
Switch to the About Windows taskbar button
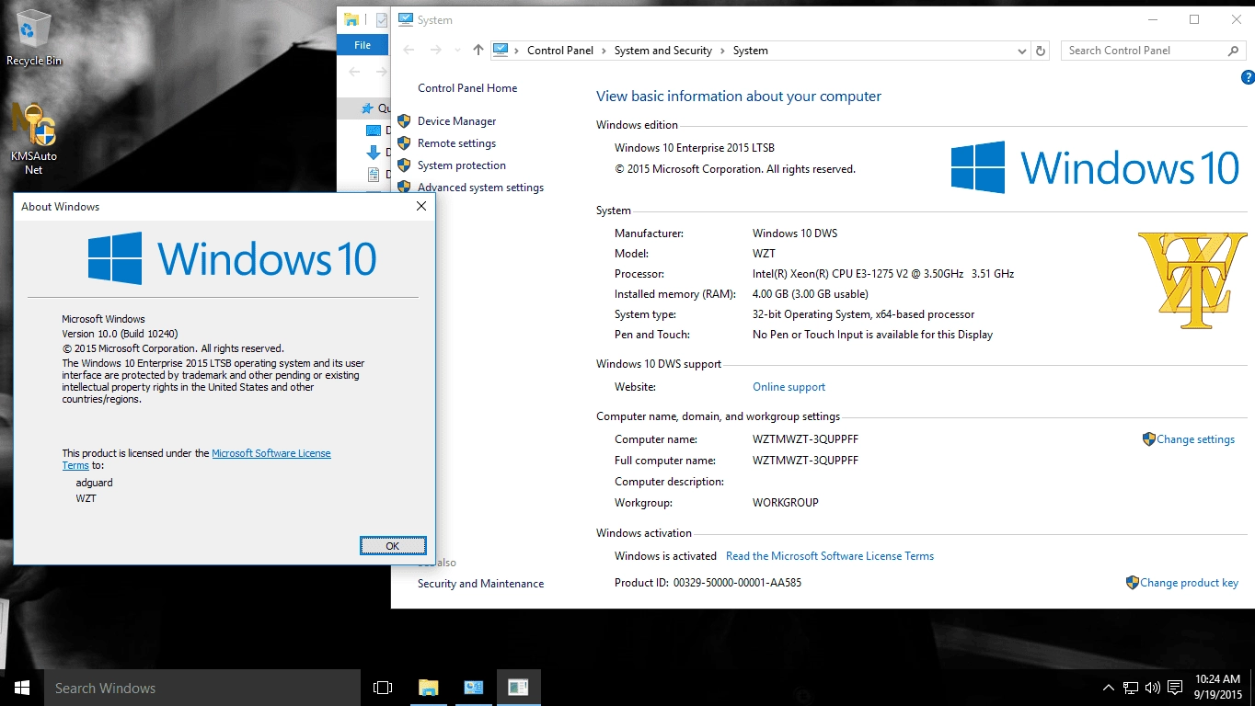click(519, 688)
